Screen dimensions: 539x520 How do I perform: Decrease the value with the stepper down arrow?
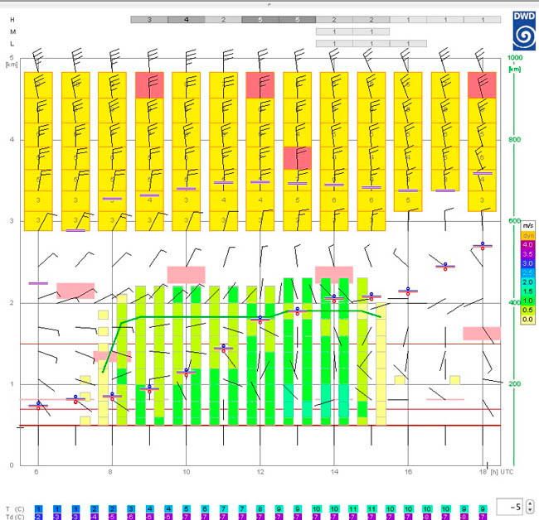530,510
